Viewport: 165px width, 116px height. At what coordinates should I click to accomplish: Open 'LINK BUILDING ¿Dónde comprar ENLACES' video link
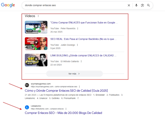(83, 56)
